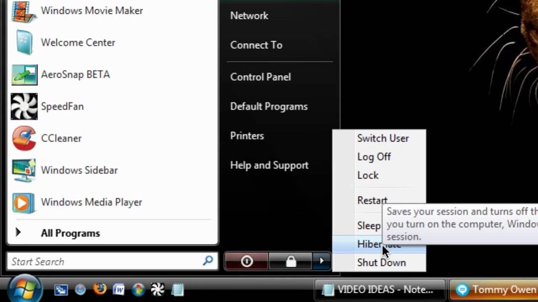Open the shutdown options arrow

point(322,261)
